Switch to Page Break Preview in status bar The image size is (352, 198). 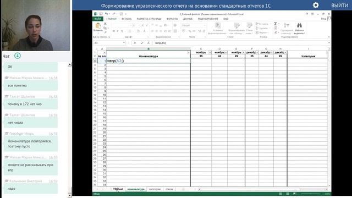[295, 194]
